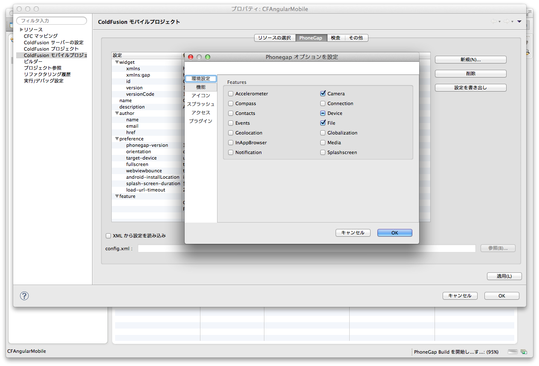
Task: Collapse the preference node in settings table
Action: 117,139
